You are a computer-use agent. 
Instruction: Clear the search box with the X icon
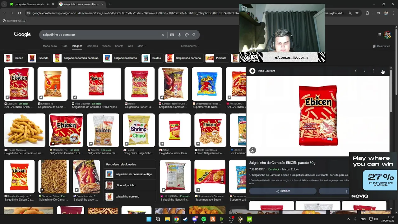tap(163, 35)
